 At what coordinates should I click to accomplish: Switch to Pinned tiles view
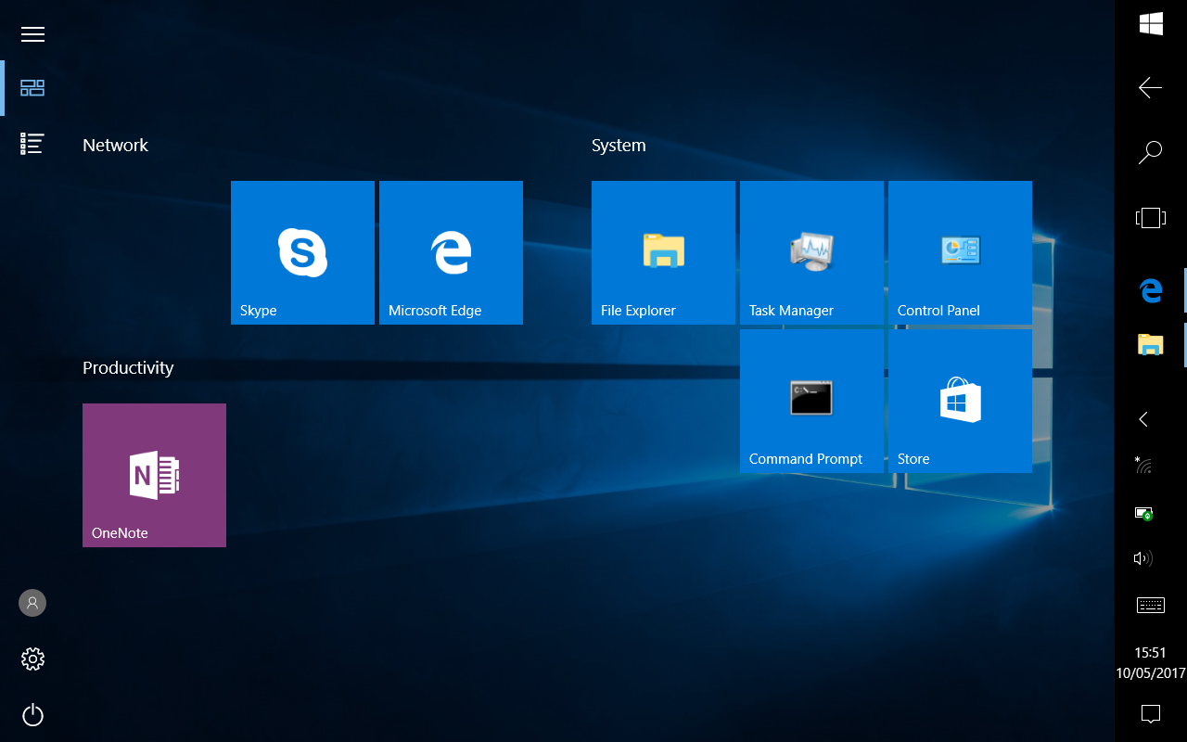point(32,88)
